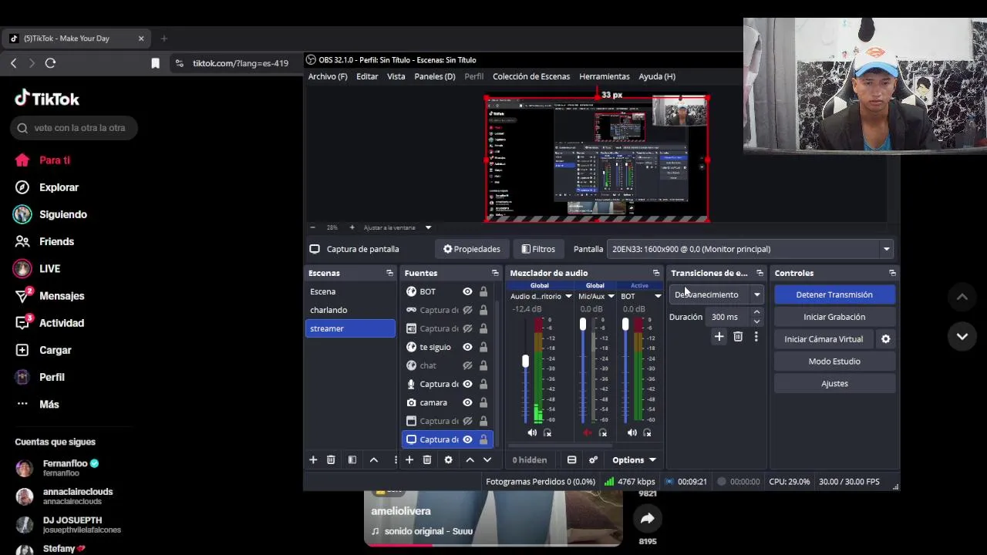
Task: Click the BOT channel volume fader
Action: point(625,324)
